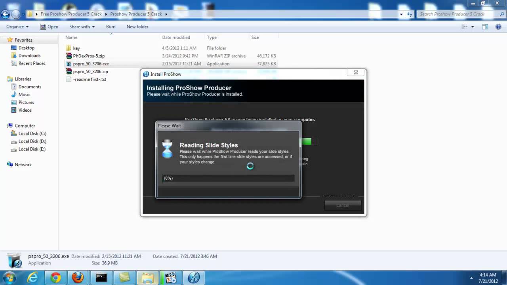Open the Explorer help button
This screenshot has width=507, height=285.
(x=498, y=27)
